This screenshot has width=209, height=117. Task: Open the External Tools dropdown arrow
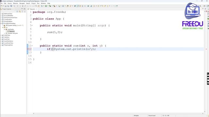pos(56,6)
